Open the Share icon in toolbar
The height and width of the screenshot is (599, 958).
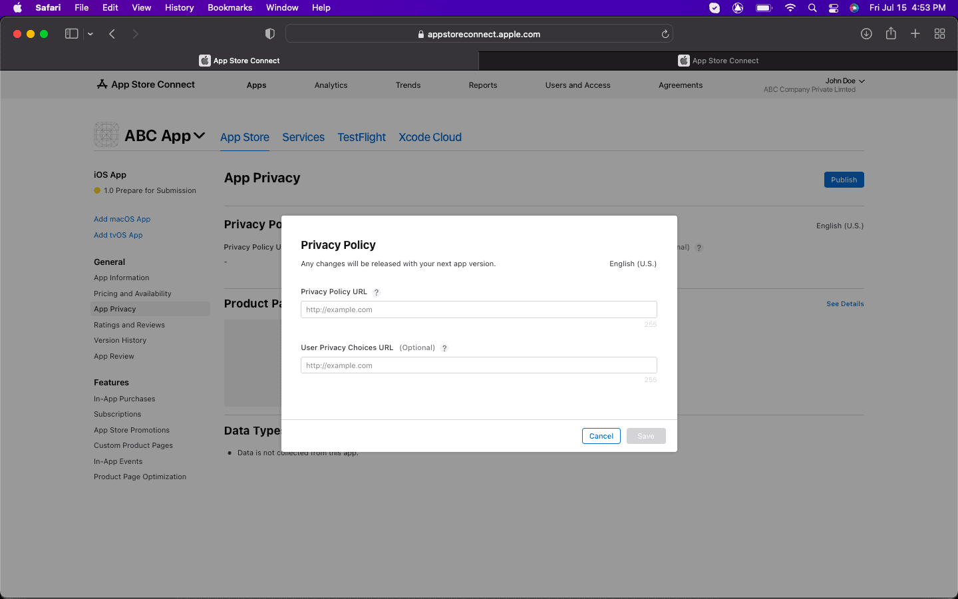click(x=891, y=33)
